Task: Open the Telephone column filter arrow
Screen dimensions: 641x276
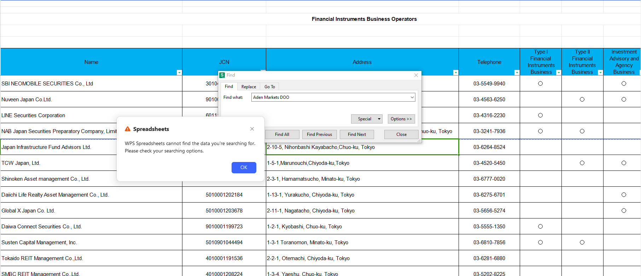Action: (x=517, y=72)
